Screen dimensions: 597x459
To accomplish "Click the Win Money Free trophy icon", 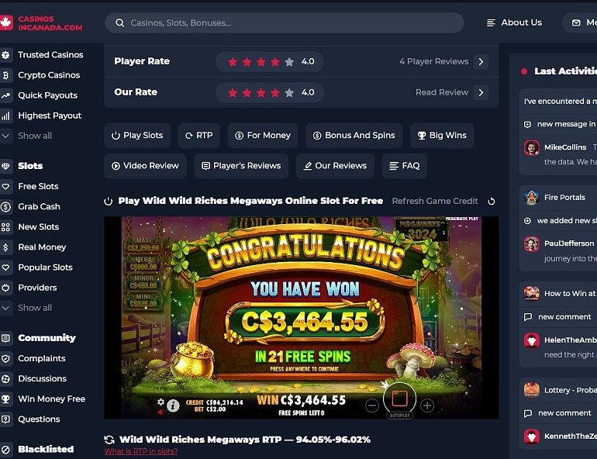I will [5, 399].
